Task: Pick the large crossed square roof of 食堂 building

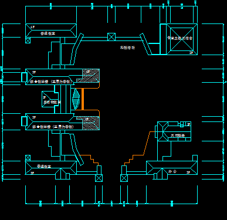Action: point(182,39)
